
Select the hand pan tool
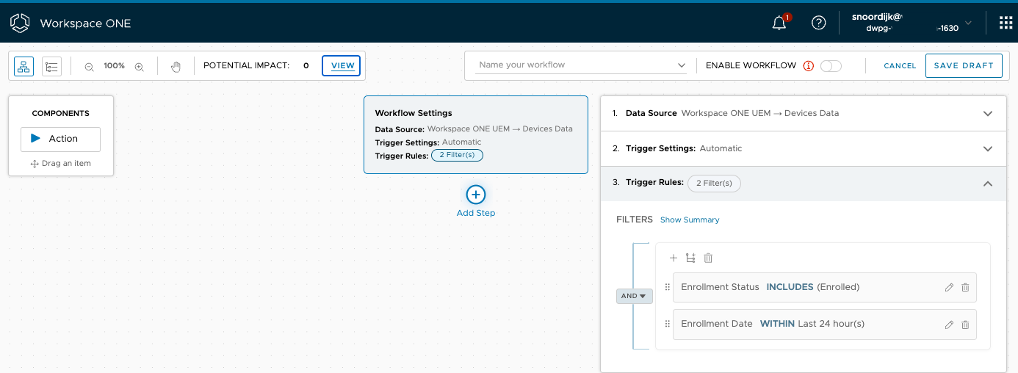176,66
